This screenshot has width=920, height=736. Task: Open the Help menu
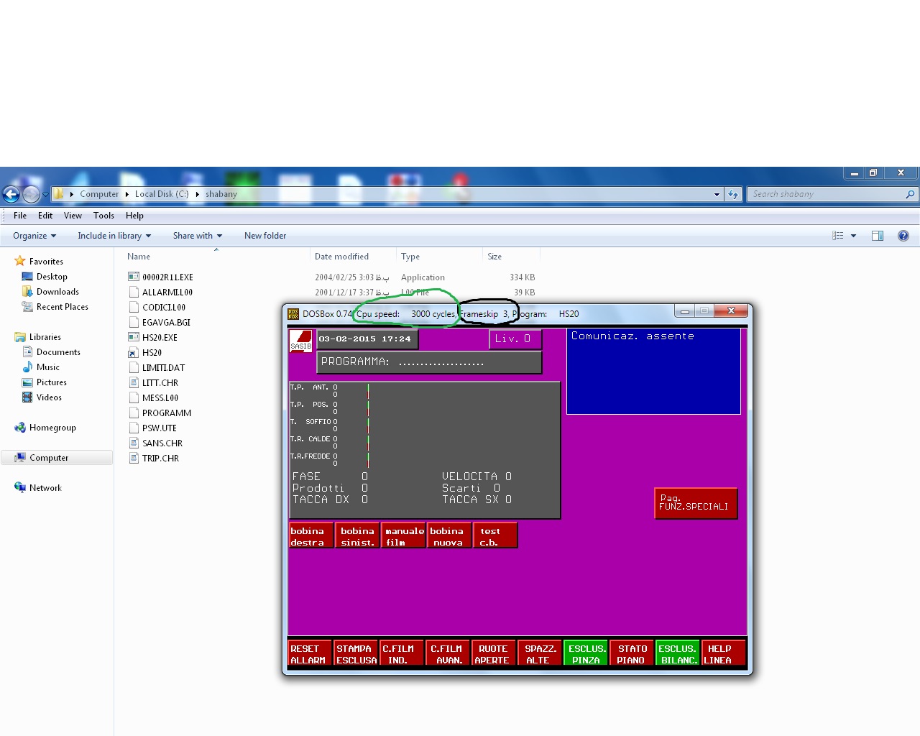pyautogui.click(x=134, y=216)
